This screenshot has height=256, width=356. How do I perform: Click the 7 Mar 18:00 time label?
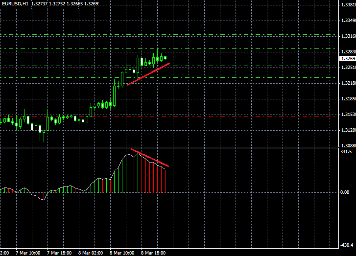pyautogui.click(x=59, y=253)
